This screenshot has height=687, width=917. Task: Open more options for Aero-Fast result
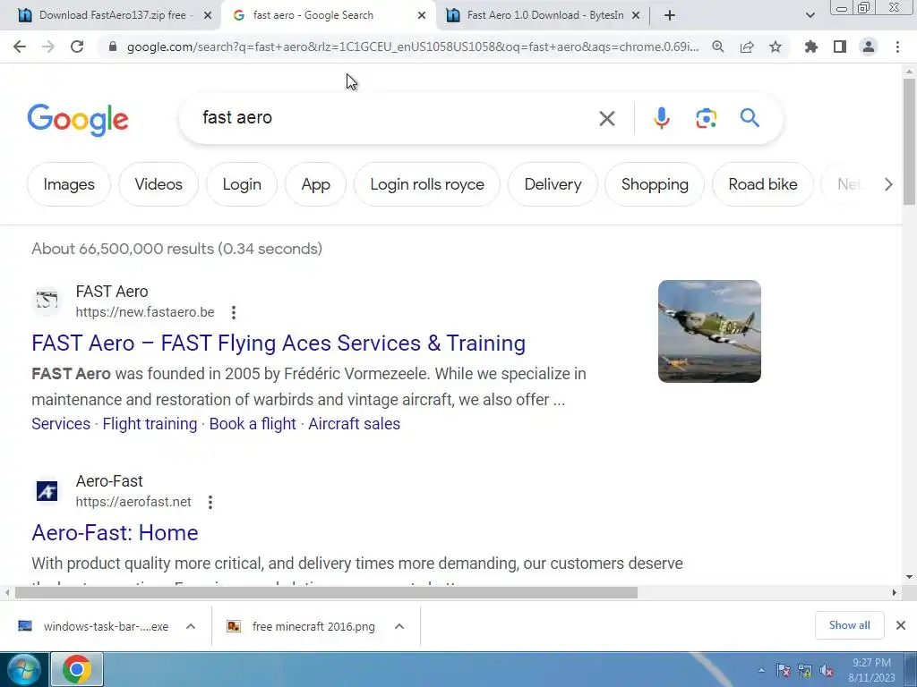(x=210, y=502)
